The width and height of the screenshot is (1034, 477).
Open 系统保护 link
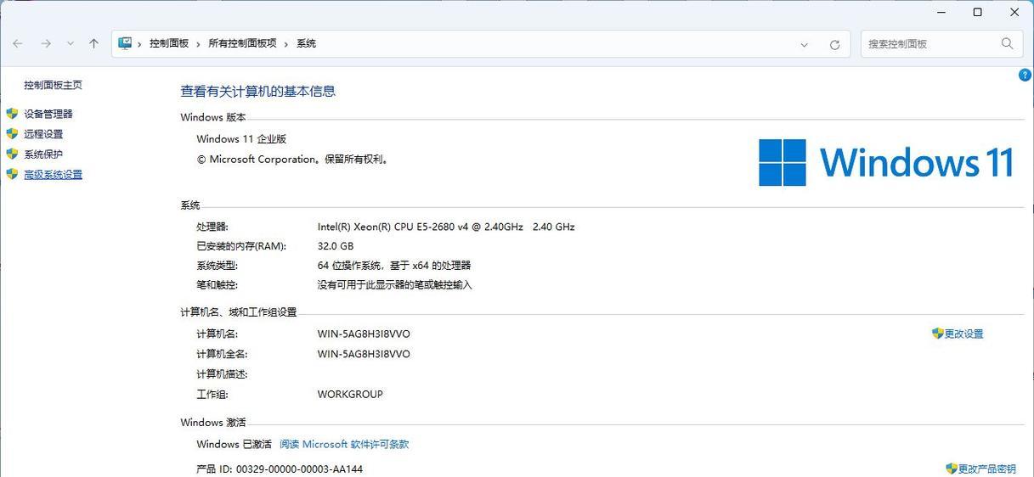point(43,154)
